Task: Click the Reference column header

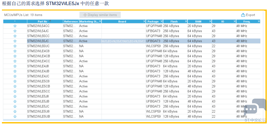Action: [71, 22]
